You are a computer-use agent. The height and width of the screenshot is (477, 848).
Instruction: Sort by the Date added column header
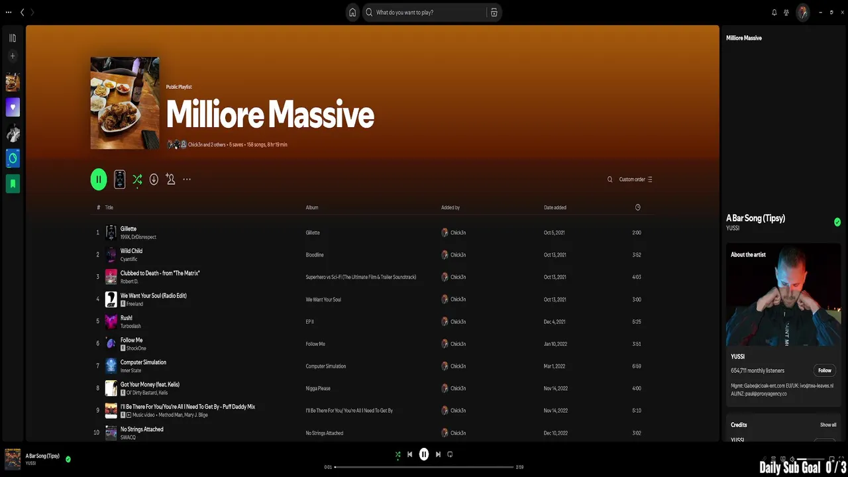pyautogui.click(x=555, y=207)
